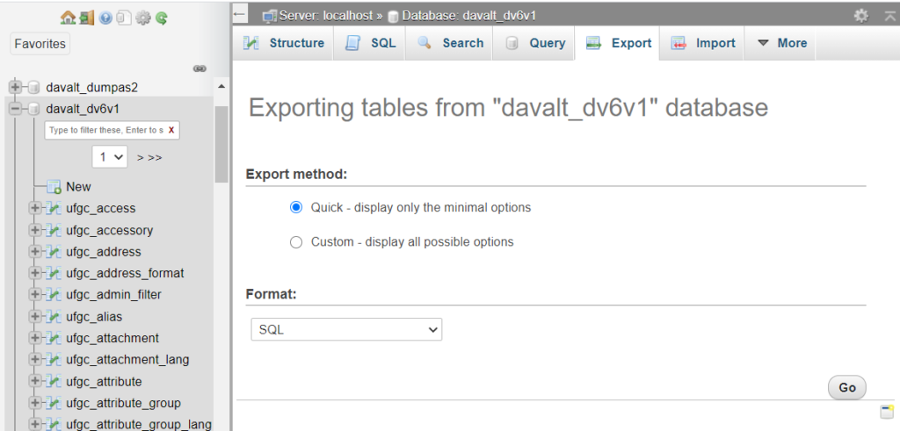
Task: Collapse navigation panel with left arrow button
Action: [x=240, y=14]
